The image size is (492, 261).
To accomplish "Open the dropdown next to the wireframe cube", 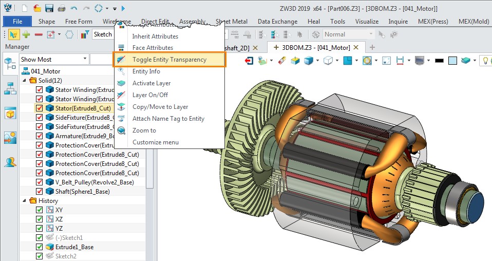I will [x=337, y=60].
